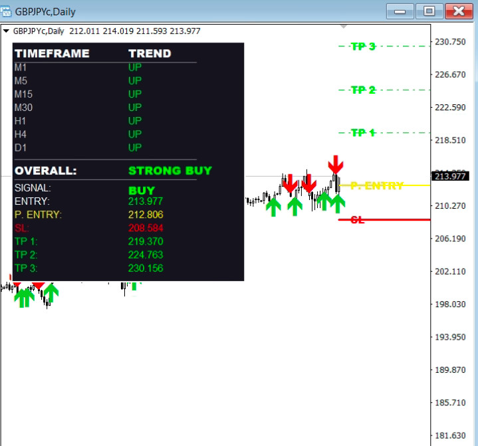Image resolution: width=478 pixels, height=446 pixels.
Task: Click the BUY signal value
Action: point(142,191)
